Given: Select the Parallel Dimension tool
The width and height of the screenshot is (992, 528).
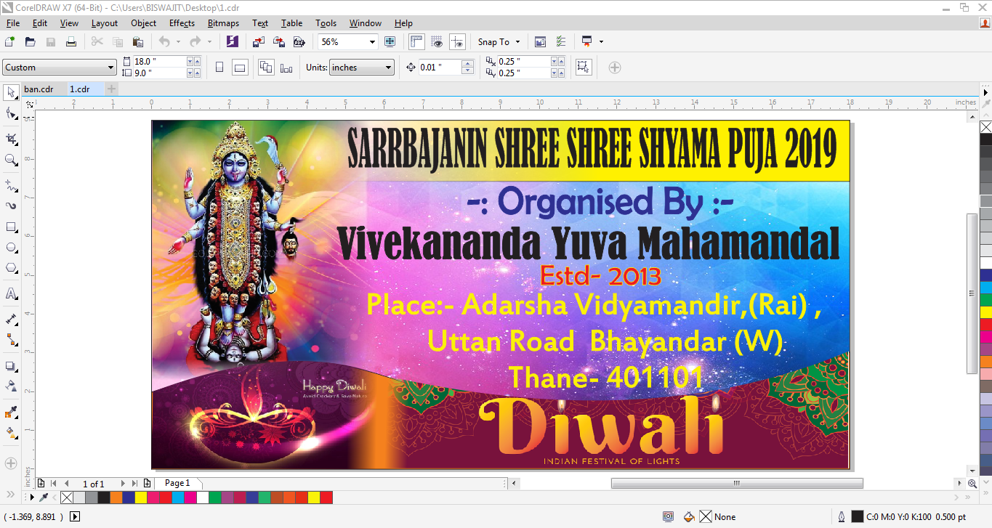Looking at the screenshot, I should pyautogui.click(x=11, y=320).
